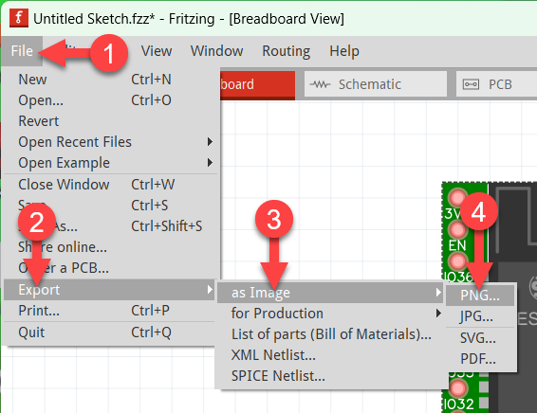Choose Quit from the File menu
The image size is (537, 413).
[x=110, y=332]
